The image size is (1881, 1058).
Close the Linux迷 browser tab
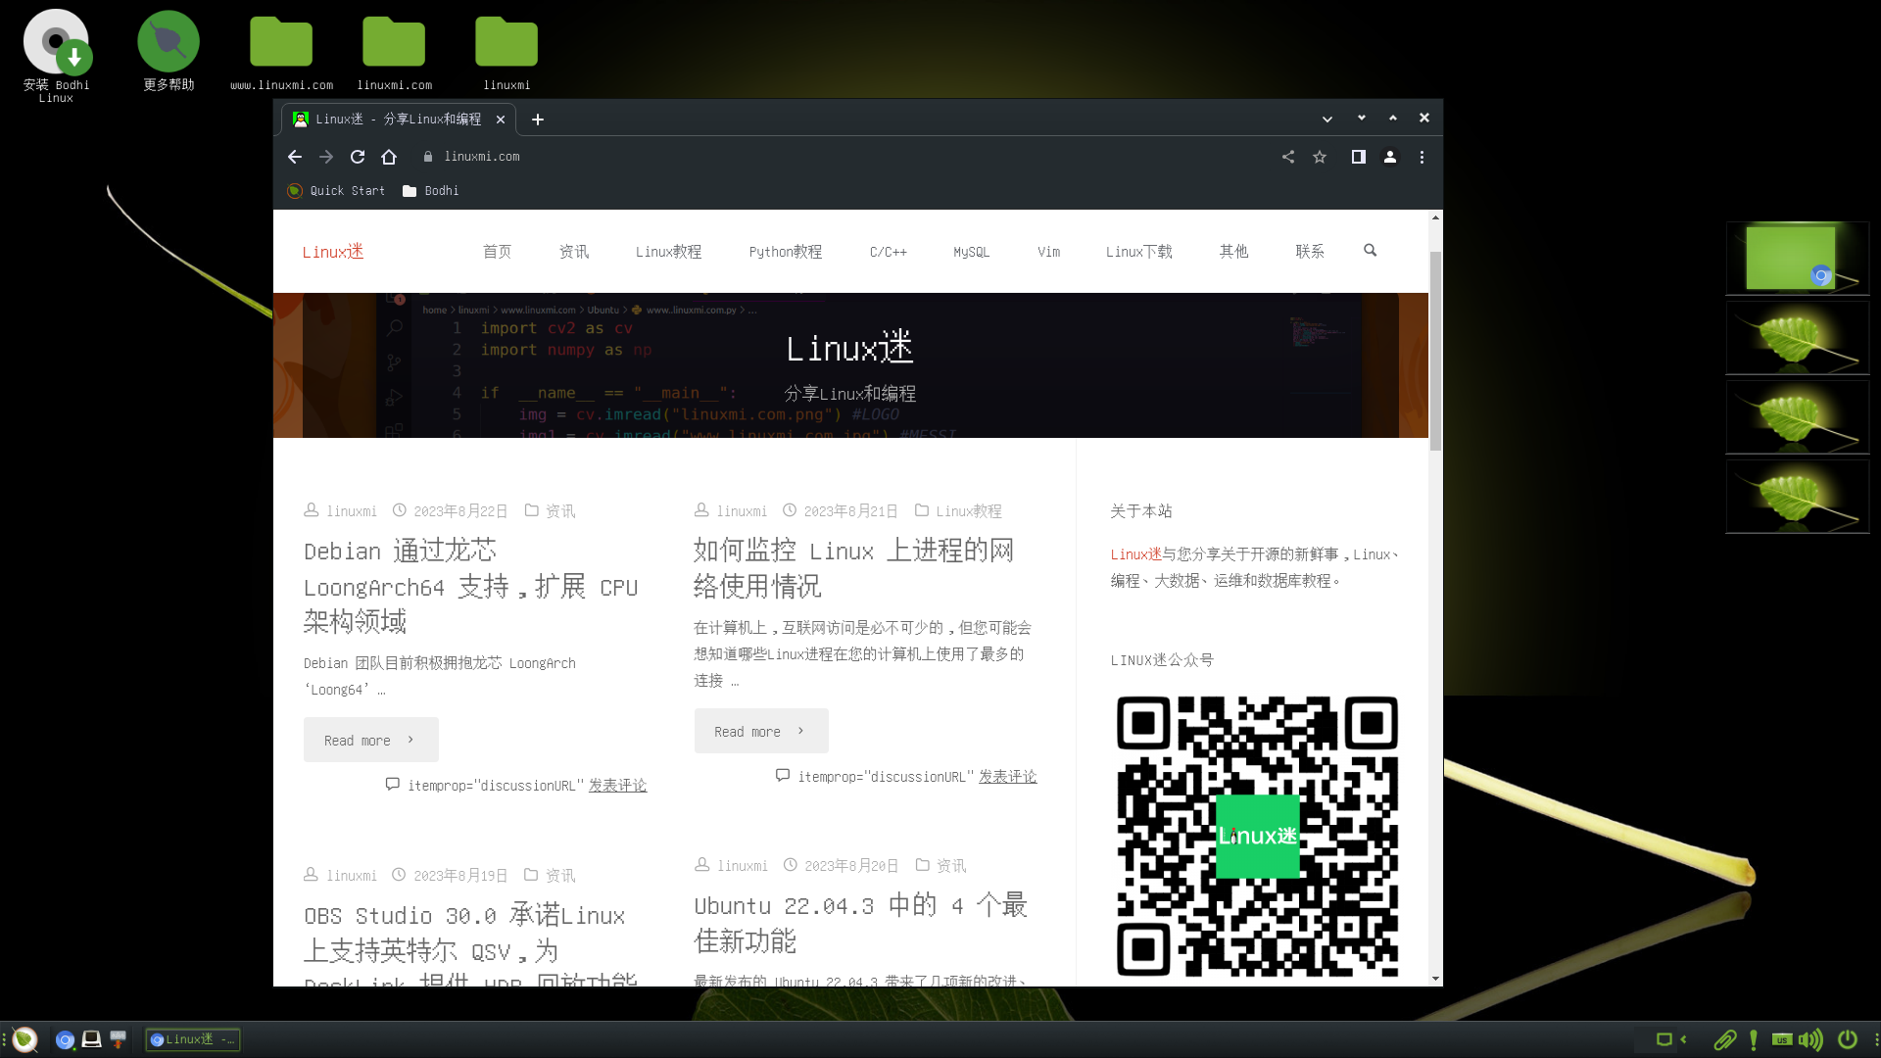[501, 120]
